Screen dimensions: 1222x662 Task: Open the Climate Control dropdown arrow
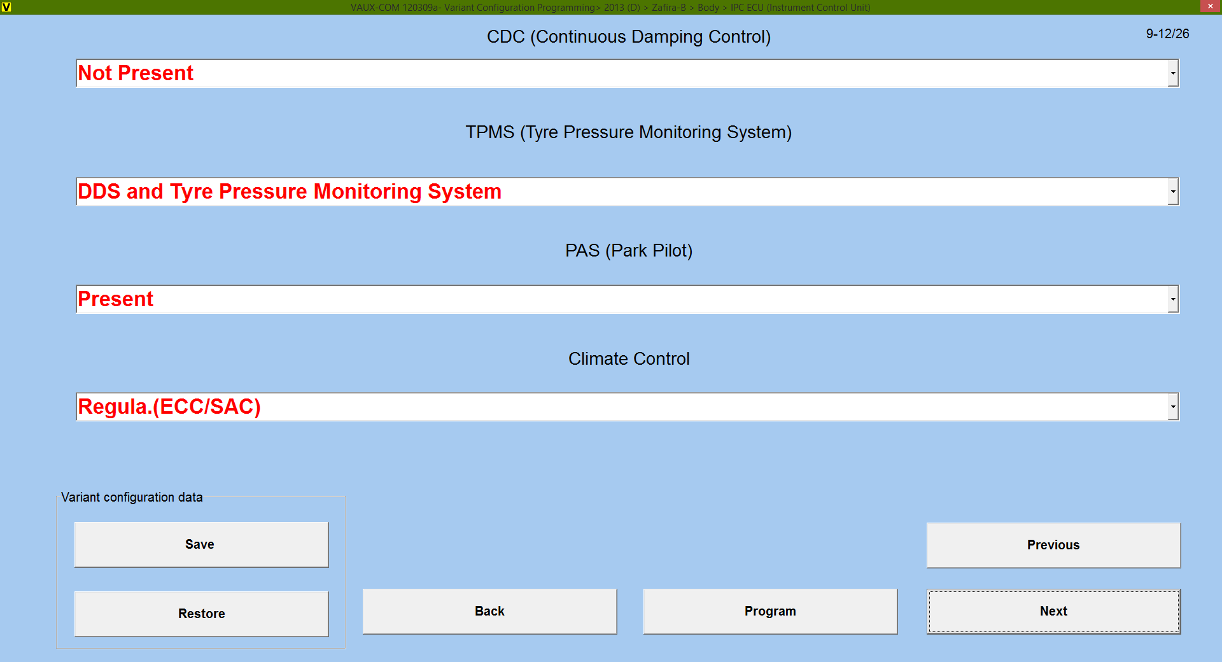(x=1172, y=407)
